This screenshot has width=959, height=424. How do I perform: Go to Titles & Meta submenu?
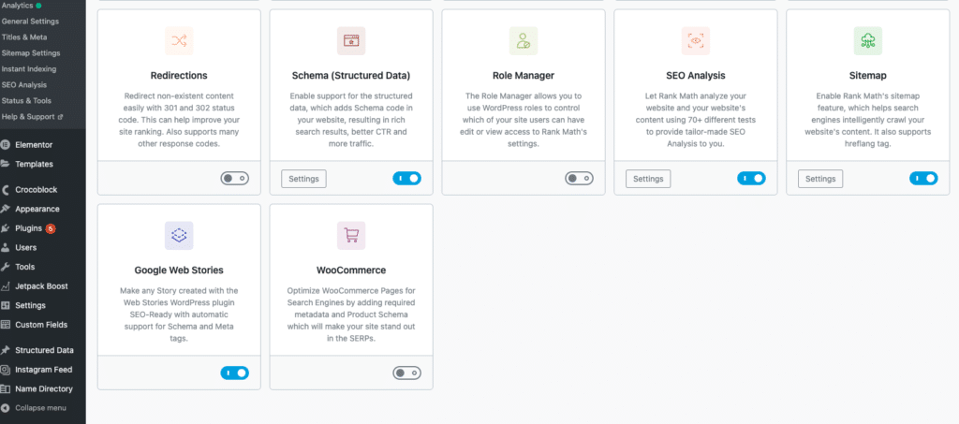[23, 37]
